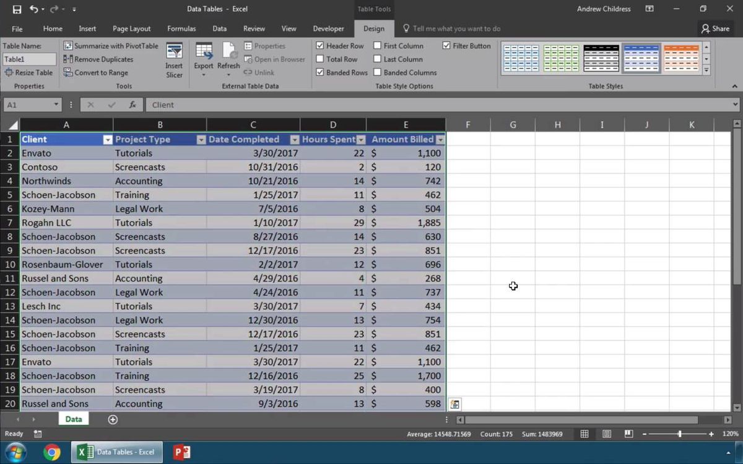This screenshot has height=464, width=743.
Task: Open PowerPoint from the taskbar
Action: [182, 452]
